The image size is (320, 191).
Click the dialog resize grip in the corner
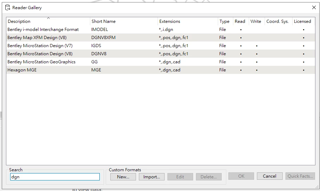tap(317, 187)
